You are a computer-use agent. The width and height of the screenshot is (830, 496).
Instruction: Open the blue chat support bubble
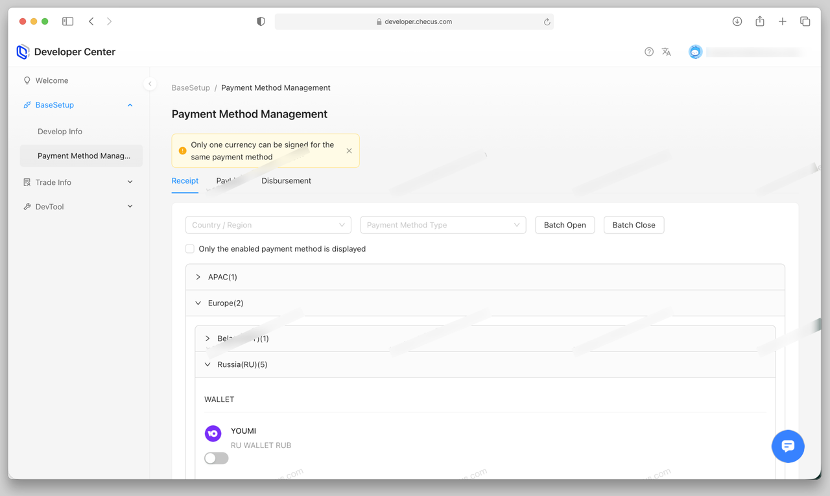tap(788, 446)
